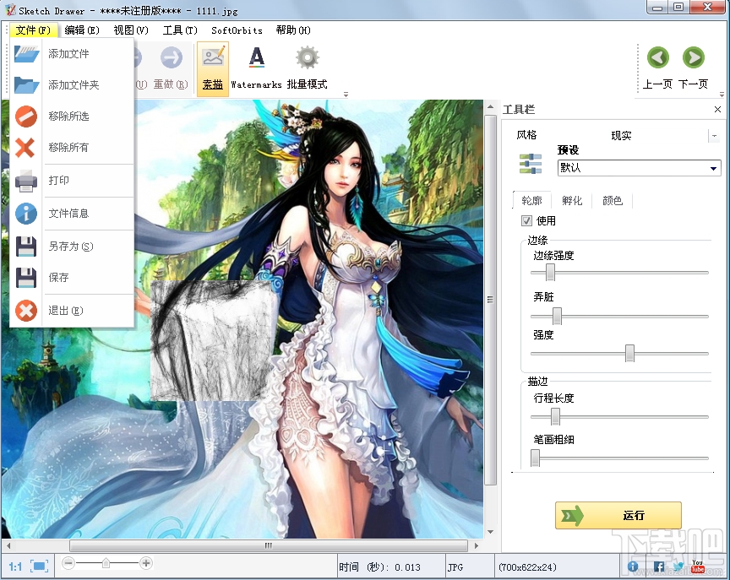Click the 行程长度 slider handle
The image size is (730, 580).
tap(555, 417)
